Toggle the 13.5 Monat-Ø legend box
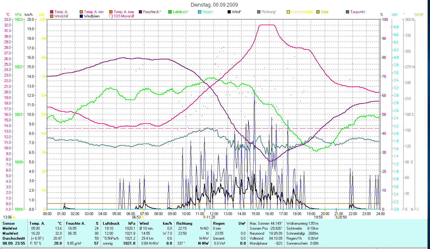The width and height of the screenshot is (430, 249). coord(111,16)
